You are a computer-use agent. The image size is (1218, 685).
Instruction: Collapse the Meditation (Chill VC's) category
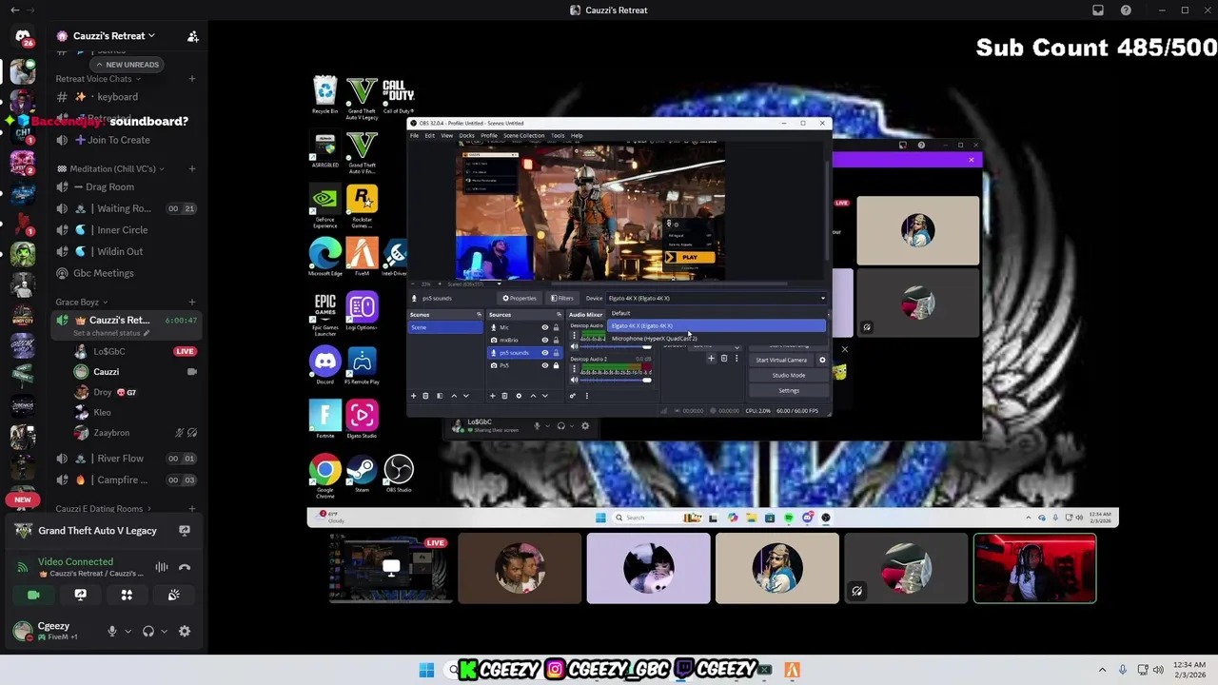[112, 168]
